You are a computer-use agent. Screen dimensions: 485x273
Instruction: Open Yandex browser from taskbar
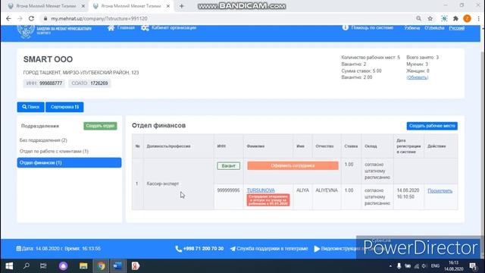coord(135,266)
